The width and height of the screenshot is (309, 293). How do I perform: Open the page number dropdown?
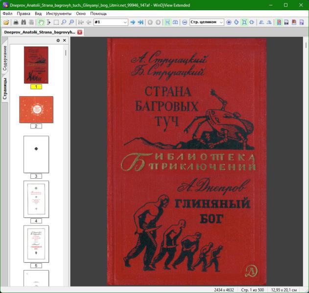pos(125,22)
